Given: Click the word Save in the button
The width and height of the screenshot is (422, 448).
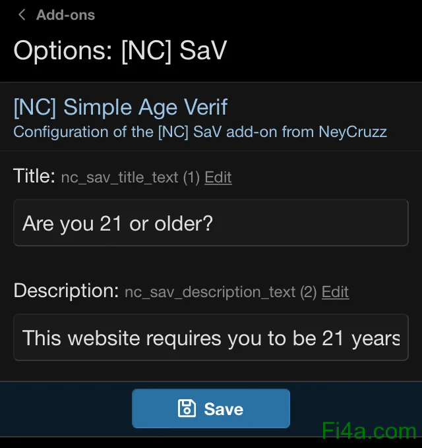Looking at the screenshot, I should point(224,409).
